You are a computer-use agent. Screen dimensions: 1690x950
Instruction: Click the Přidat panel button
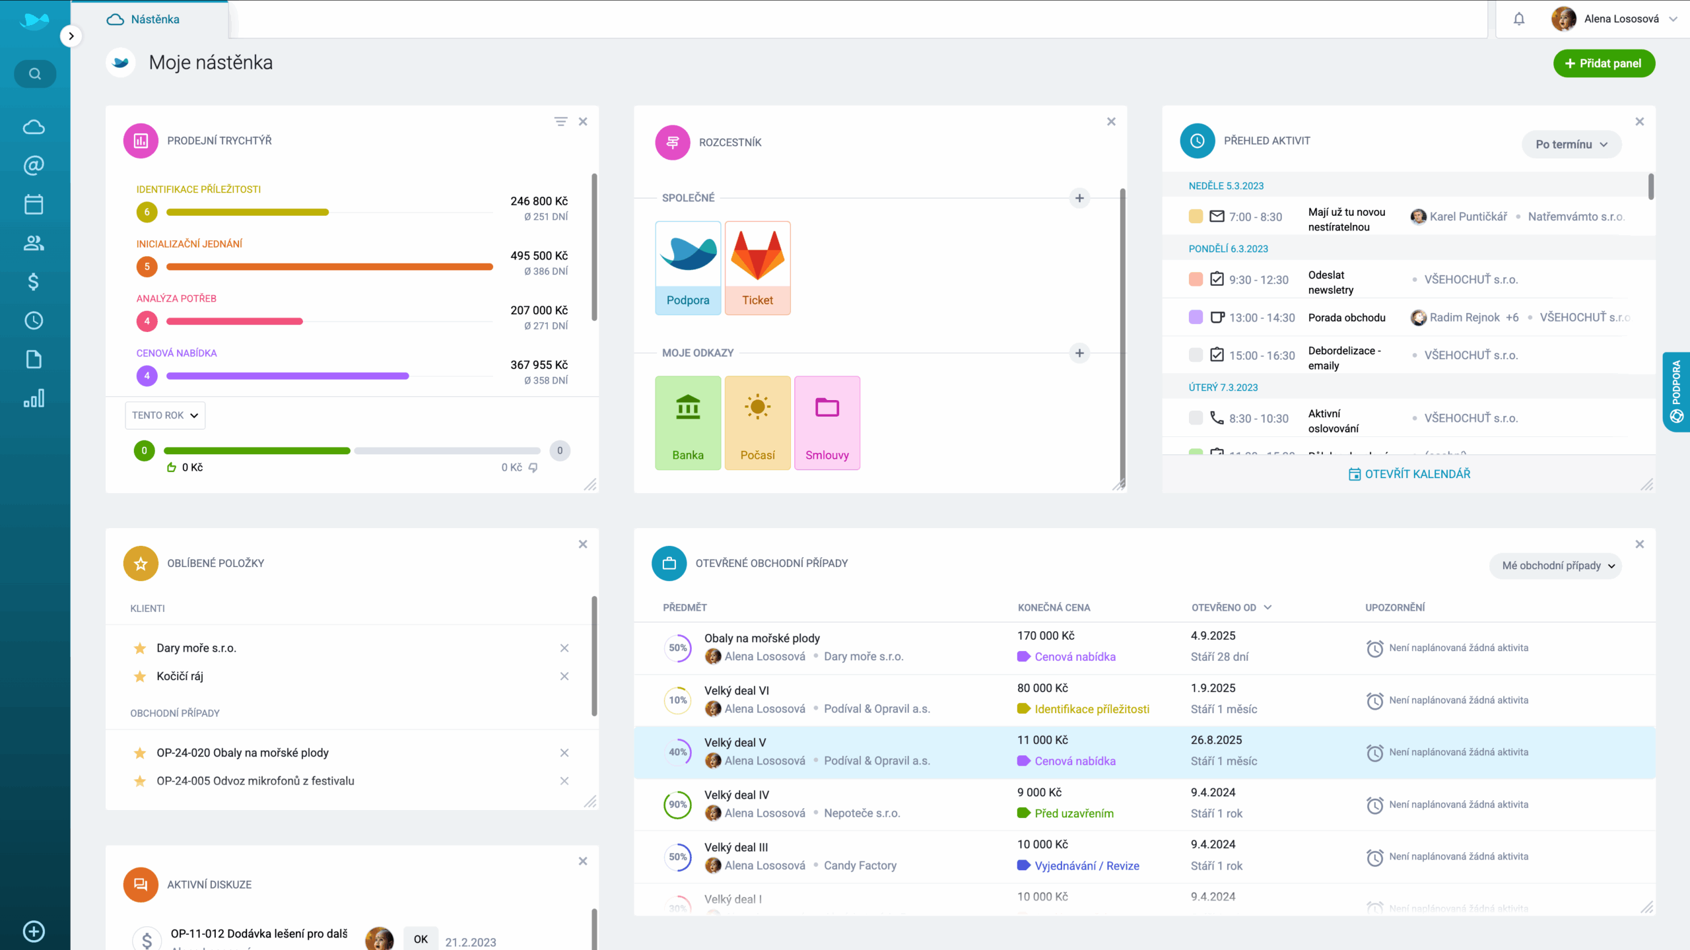(1604, 63)
